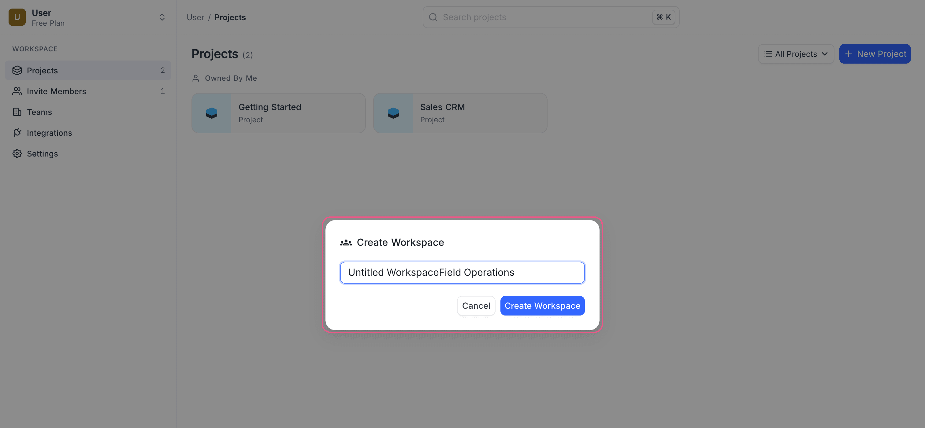Open Integrations in the sidebar

88,133
